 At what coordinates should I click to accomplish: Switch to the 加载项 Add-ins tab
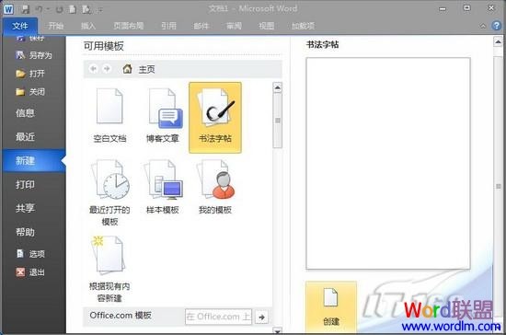(x=303, y=26)
